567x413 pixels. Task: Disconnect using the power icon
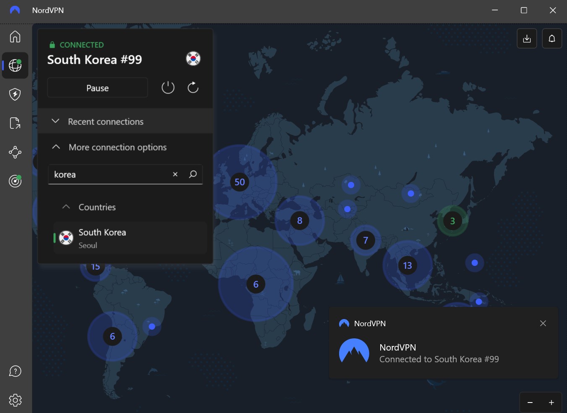pos(168,88)
